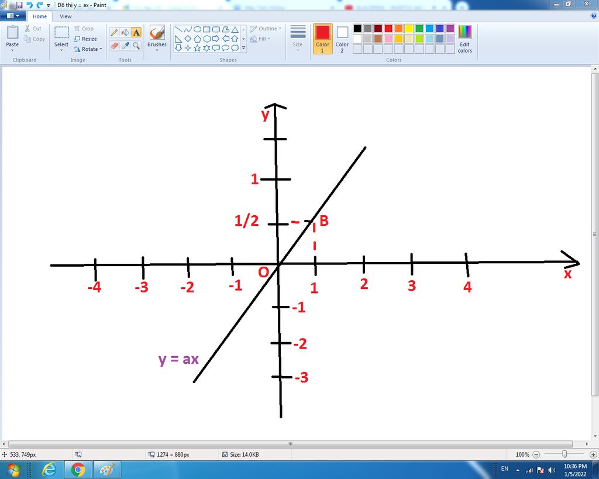Choose the Curve shape
The width and height of the screenshot is (599, 479).
click(x=188, y=29)
